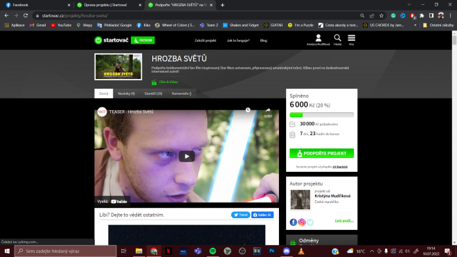Click the page zoom magnifier icon in address bar
The height and width of the screenshot is (257, 457).
pos(362,16)
